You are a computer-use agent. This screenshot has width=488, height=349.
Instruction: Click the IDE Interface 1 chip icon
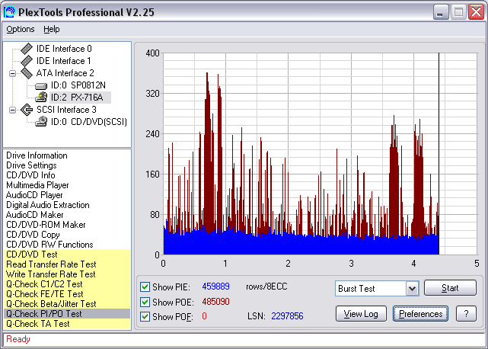pos(27,61)
